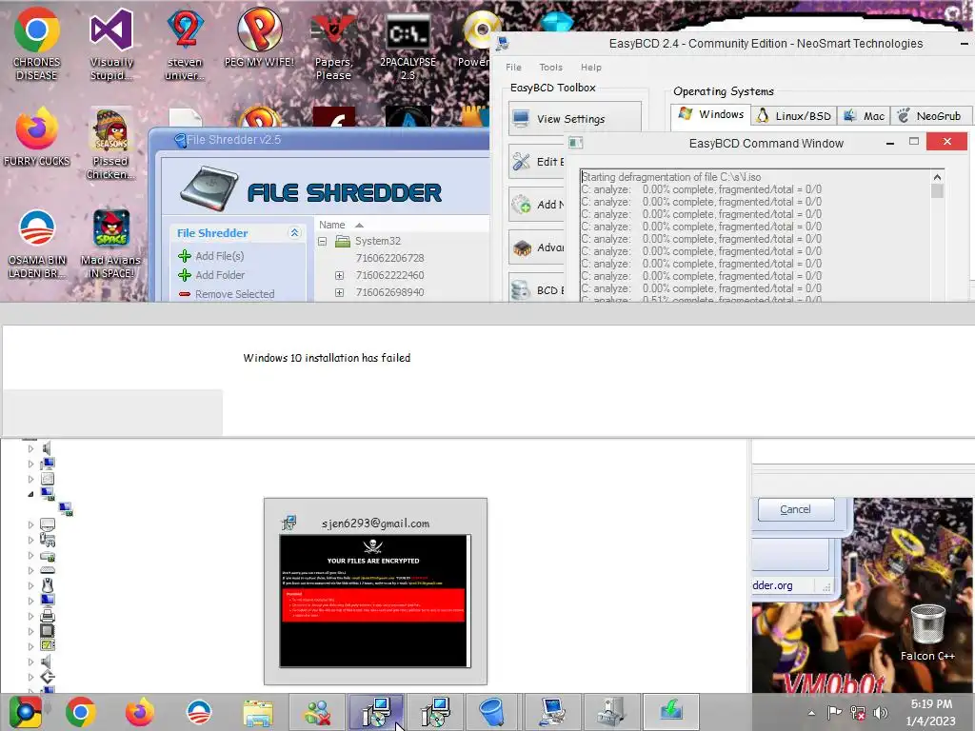Click the scroll-up arrow in Command Window
Screen dimensions: 975x731
937,177
